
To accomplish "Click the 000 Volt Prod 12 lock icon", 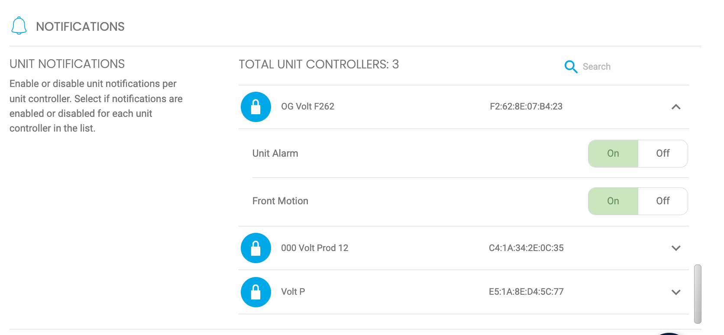I will pos(256,248).
